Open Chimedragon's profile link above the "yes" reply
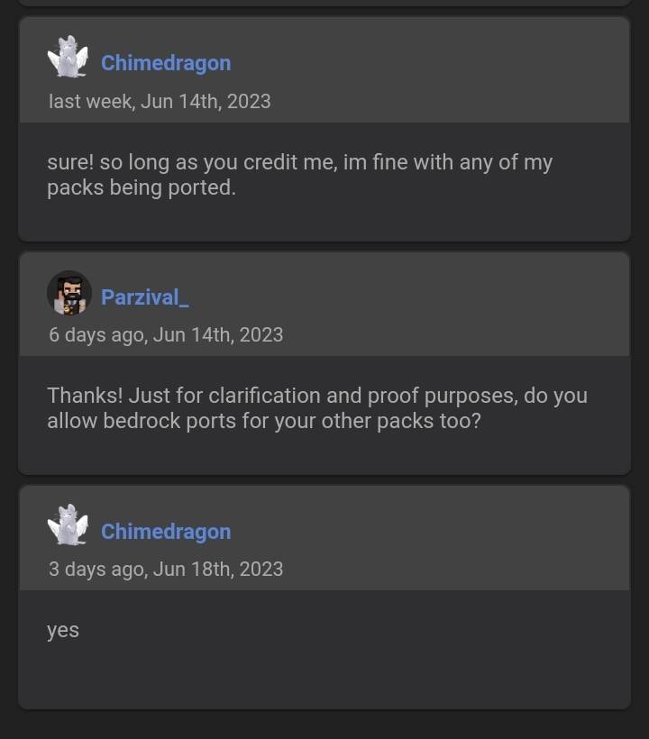Viewport: 649px width, 739px height. (x=166, y=532)
